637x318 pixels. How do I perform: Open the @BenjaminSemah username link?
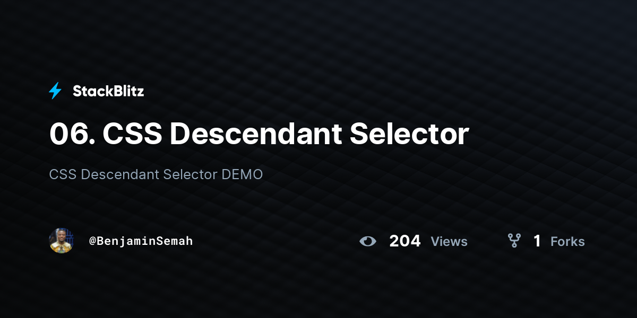(x=141, y=241)
